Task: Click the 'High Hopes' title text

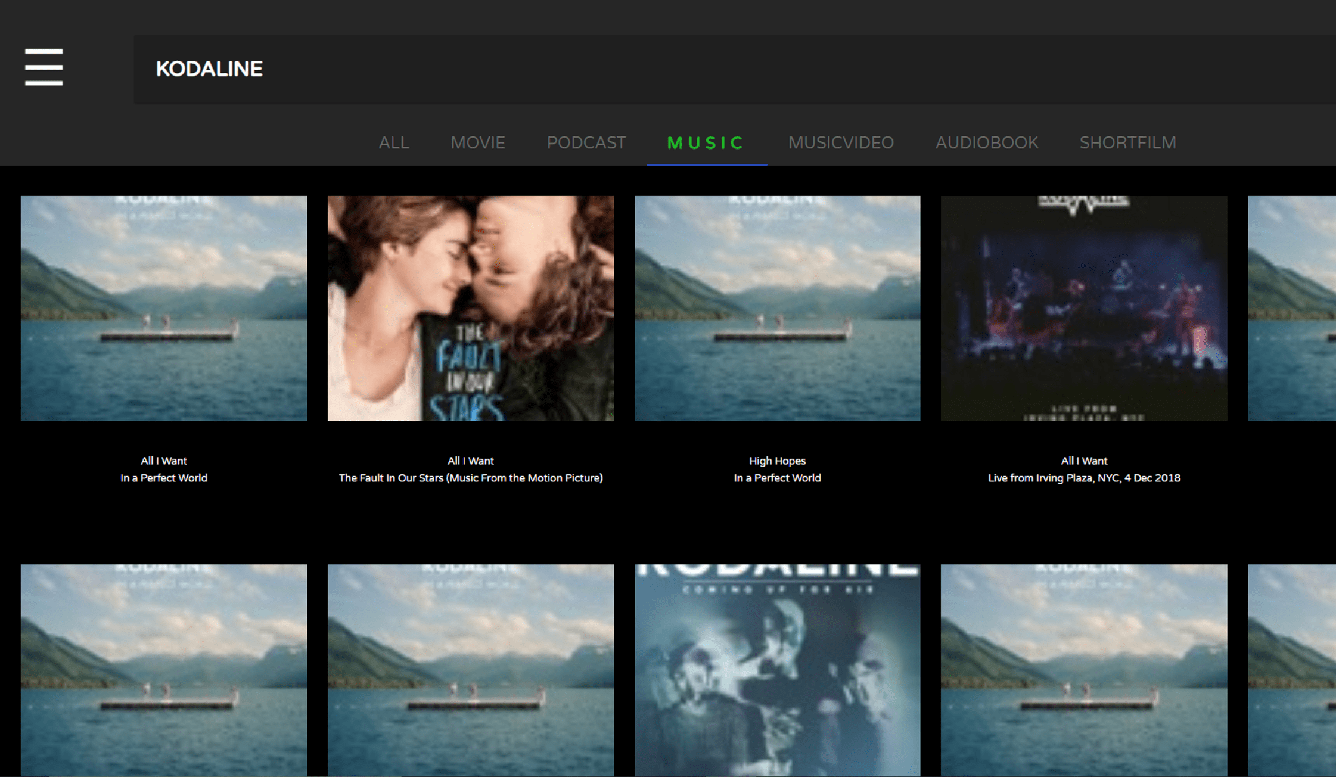Action: tap(776, 461)
